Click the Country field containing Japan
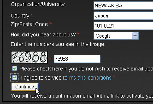 (x=123, y=16)
